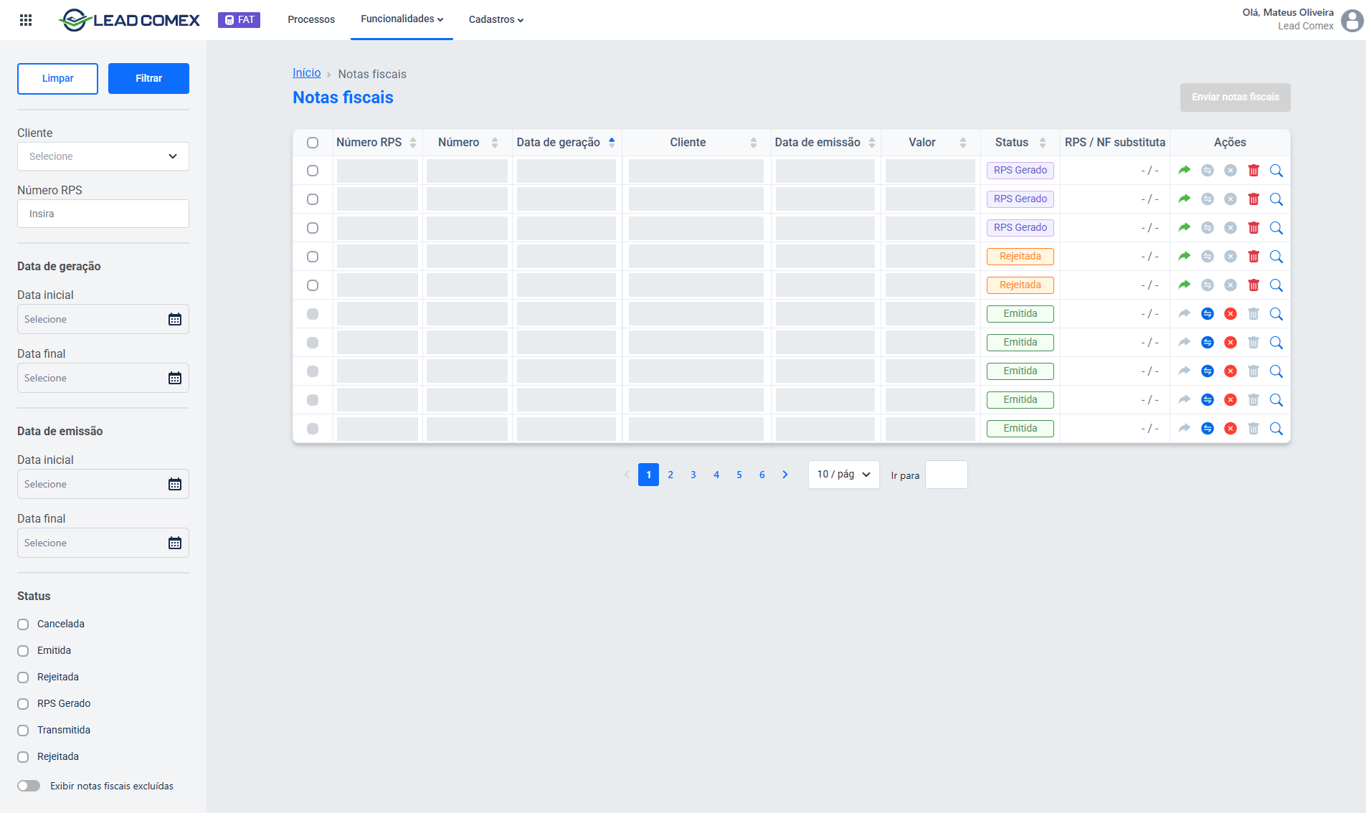1366x813 pixels.
Task: Check the Transmitida status filter
Action: click(23, 731)
